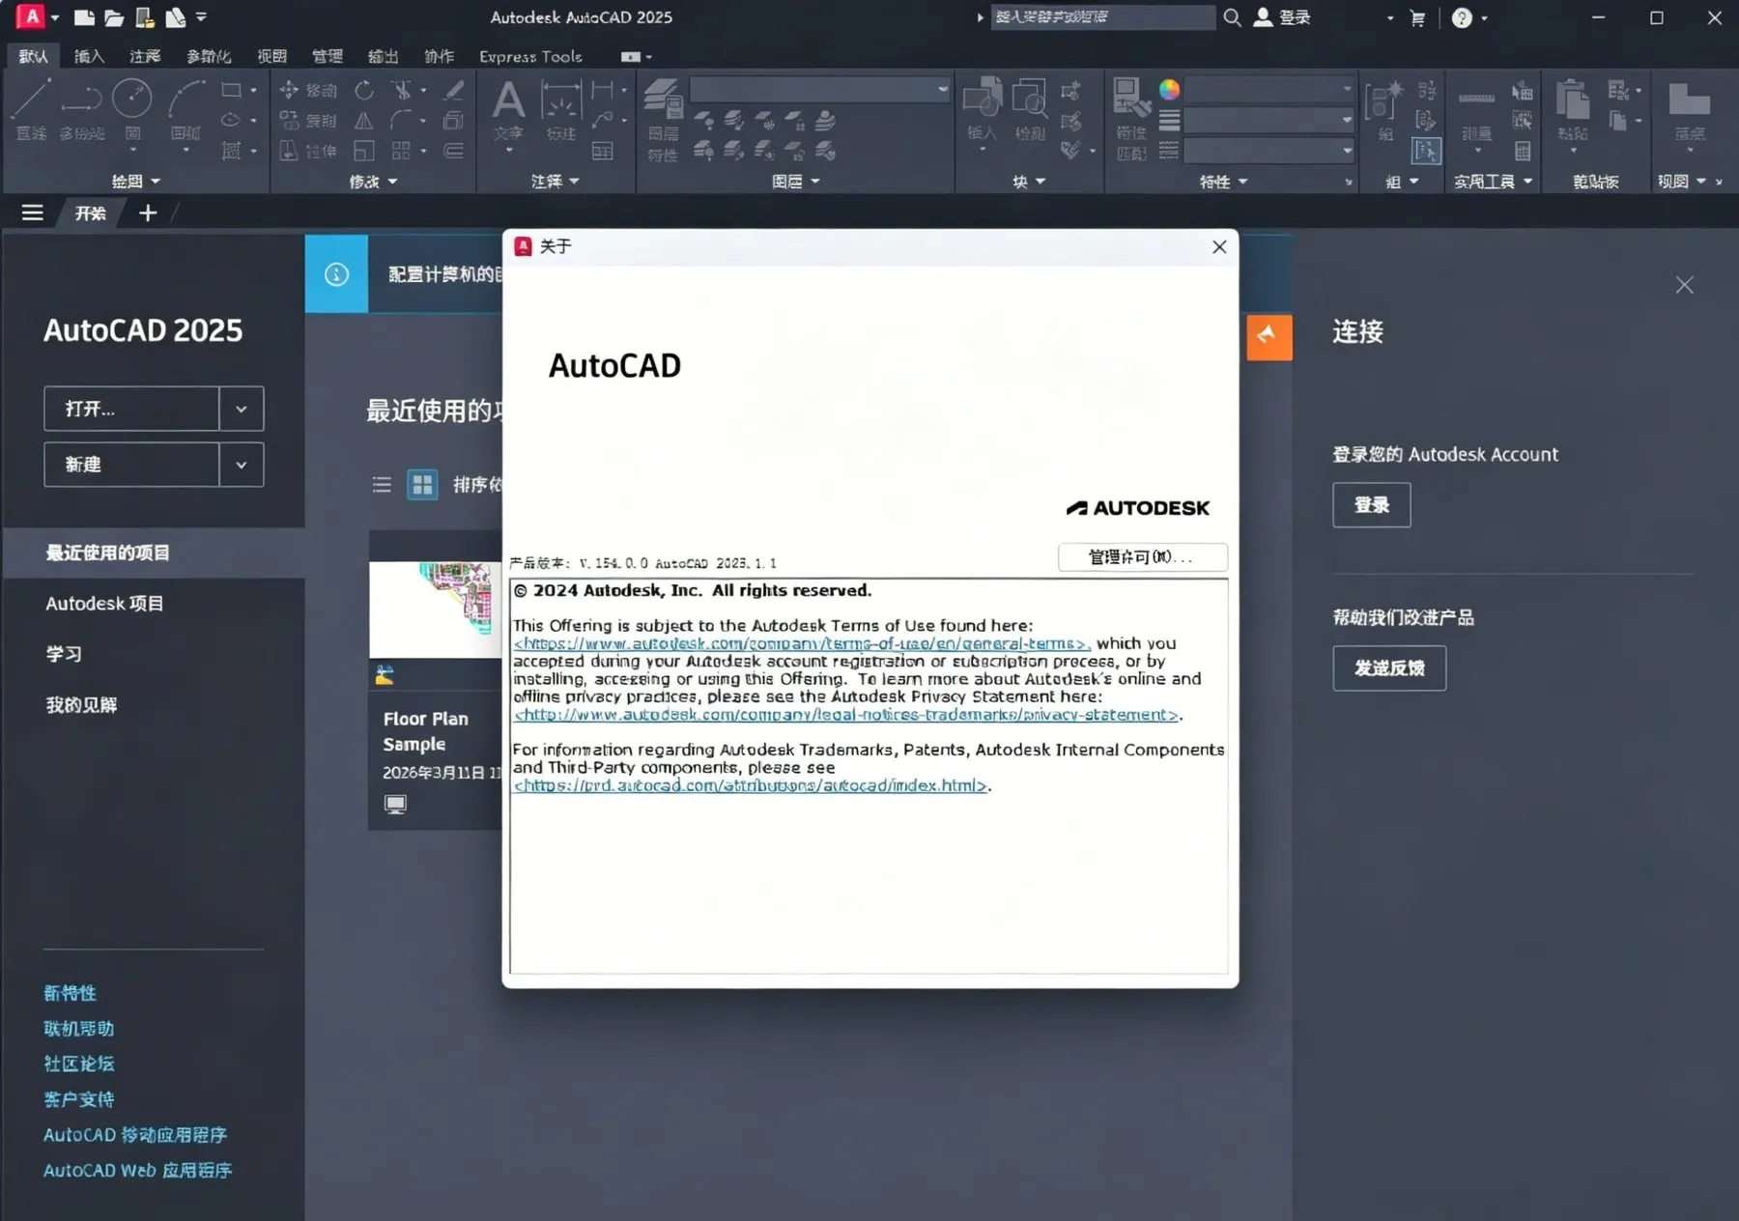This screenshot has height=1221, width=1739.
Task: Click the help question mark icon
Action: pyautogui.click(x=1462, y=17)
